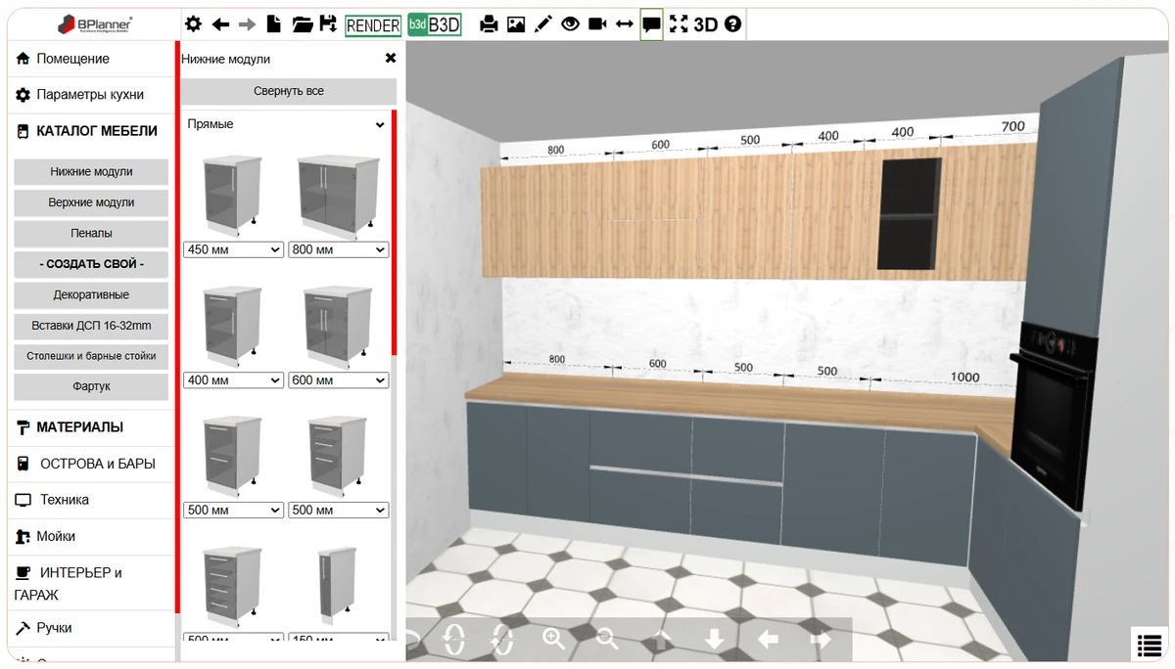Click the Свернуть все button
The height and width of the screenshot is (669, 1175).
(x=288, y=91)
